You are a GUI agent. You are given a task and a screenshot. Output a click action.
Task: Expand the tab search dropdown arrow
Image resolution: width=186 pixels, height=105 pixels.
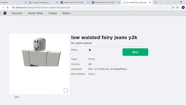[168, 2]
